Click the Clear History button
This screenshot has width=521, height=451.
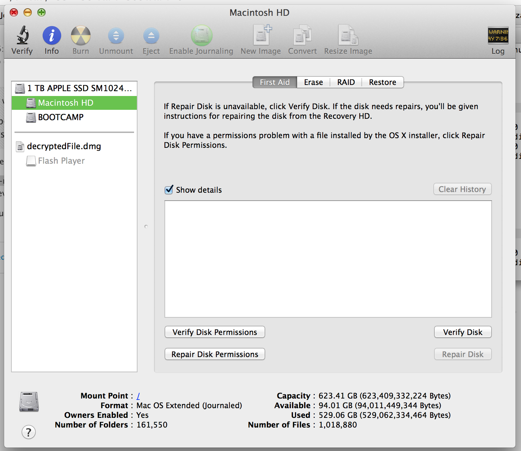(x=462, y=189)
